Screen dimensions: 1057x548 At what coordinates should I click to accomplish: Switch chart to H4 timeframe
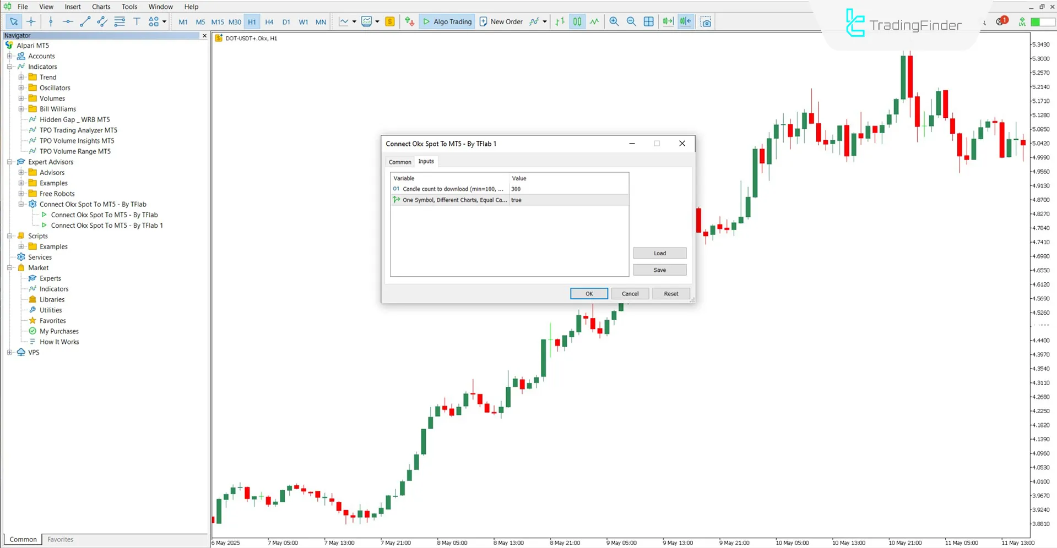tap(269, 22)
